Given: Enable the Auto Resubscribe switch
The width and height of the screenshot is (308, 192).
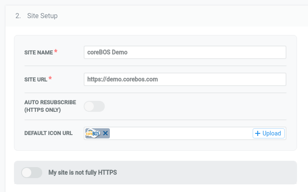Looking at the screenshot, I should coord(94,106).
